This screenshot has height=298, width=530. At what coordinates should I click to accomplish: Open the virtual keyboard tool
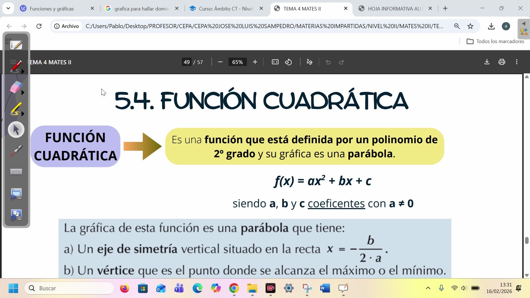coord(16,172)
